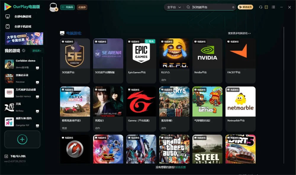Click the PC icon beside 奈斯启示录
This screenshot has height=175, width=296.
37,82
